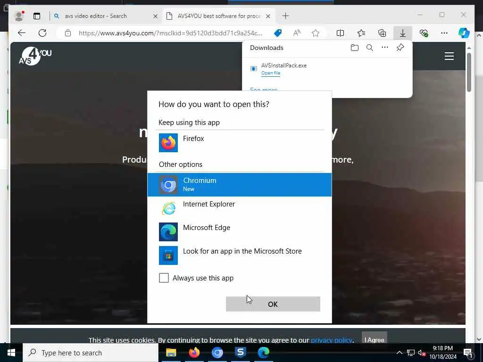Viewport: 483px width, 362px height.
Task: Switch to the AVS4YOU best software tab
Action: [x=218, y=16]
